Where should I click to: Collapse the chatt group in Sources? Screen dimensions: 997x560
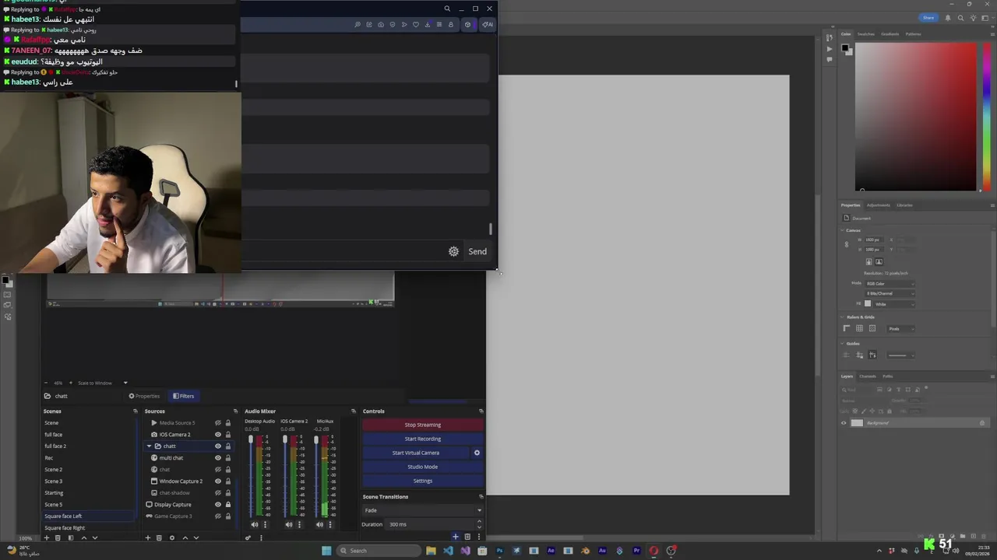tap(149, 446)
